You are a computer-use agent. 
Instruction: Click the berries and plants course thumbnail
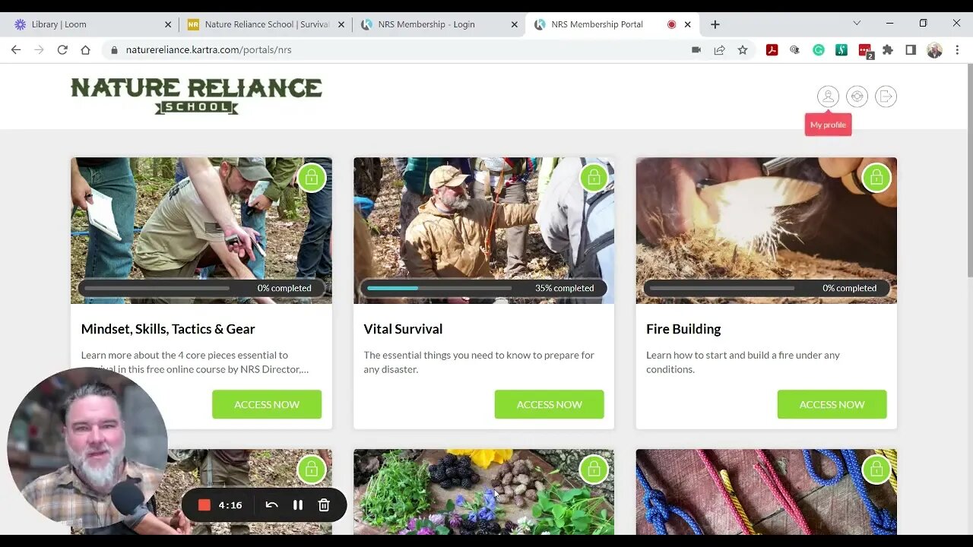point(483,492)
